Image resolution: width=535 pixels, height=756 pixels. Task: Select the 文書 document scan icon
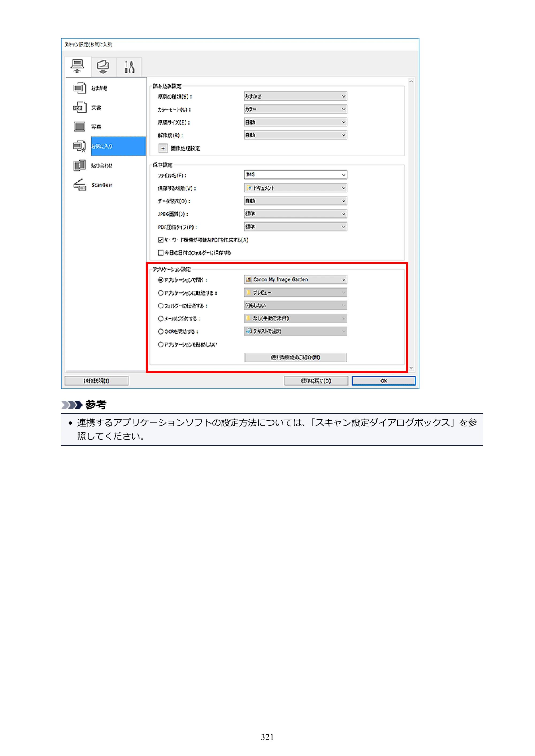coord(79,107)
